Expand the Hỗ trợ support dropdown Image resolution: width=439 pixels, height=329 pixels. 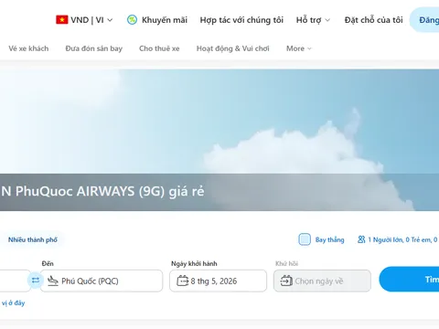click(313, 20)
